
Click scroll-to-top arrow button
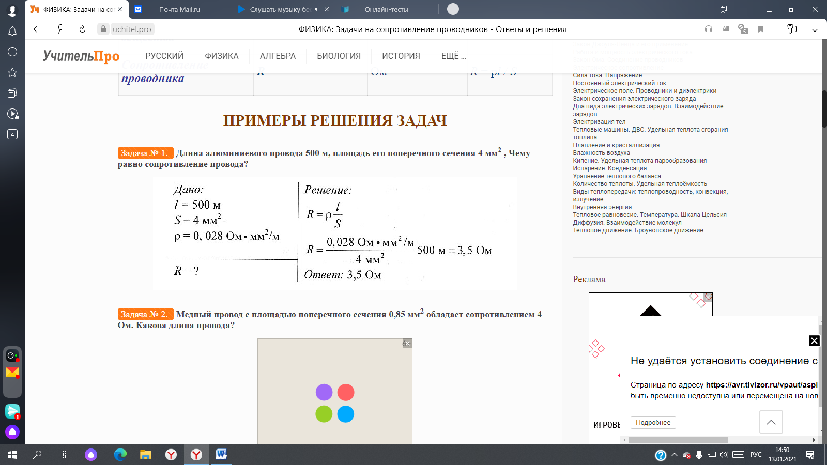pos(771,422)
